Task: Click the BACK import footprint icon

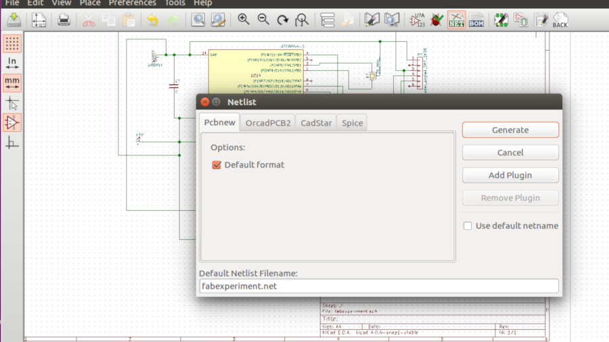Action: click(x=560, y=20)
